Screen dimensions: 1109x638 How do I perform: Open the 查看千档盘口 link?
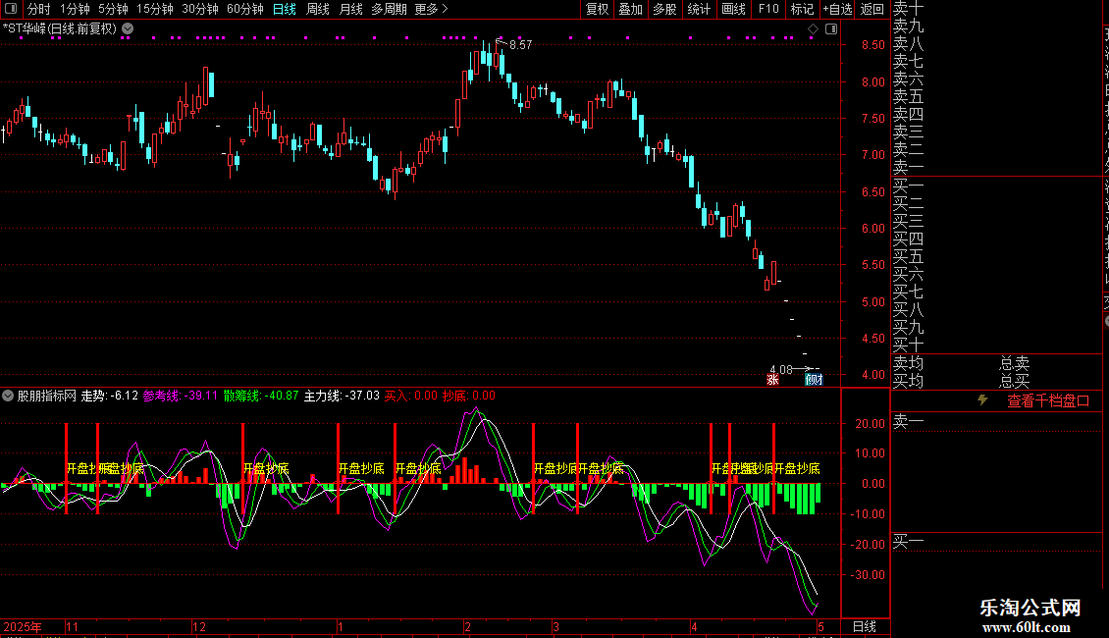[x=1048, y=401]
